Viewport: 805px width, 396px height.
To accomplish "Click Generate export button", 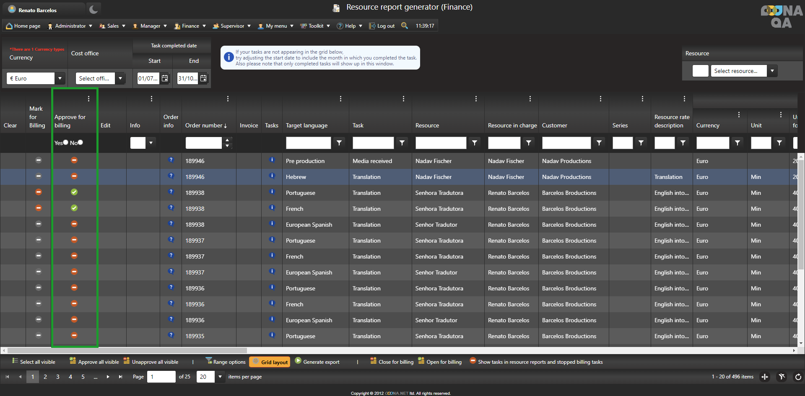I will (x=317, y=362).
